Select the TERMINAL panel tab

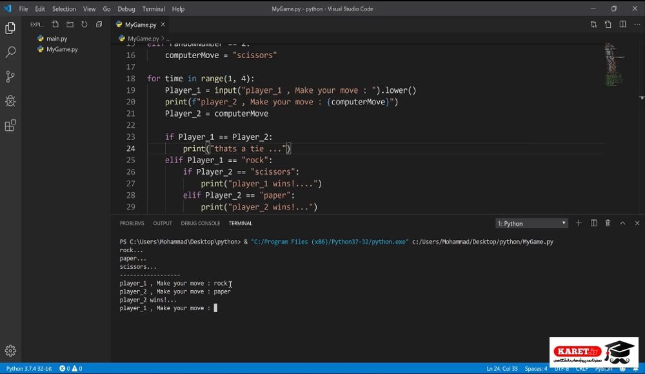coord(240,223)
